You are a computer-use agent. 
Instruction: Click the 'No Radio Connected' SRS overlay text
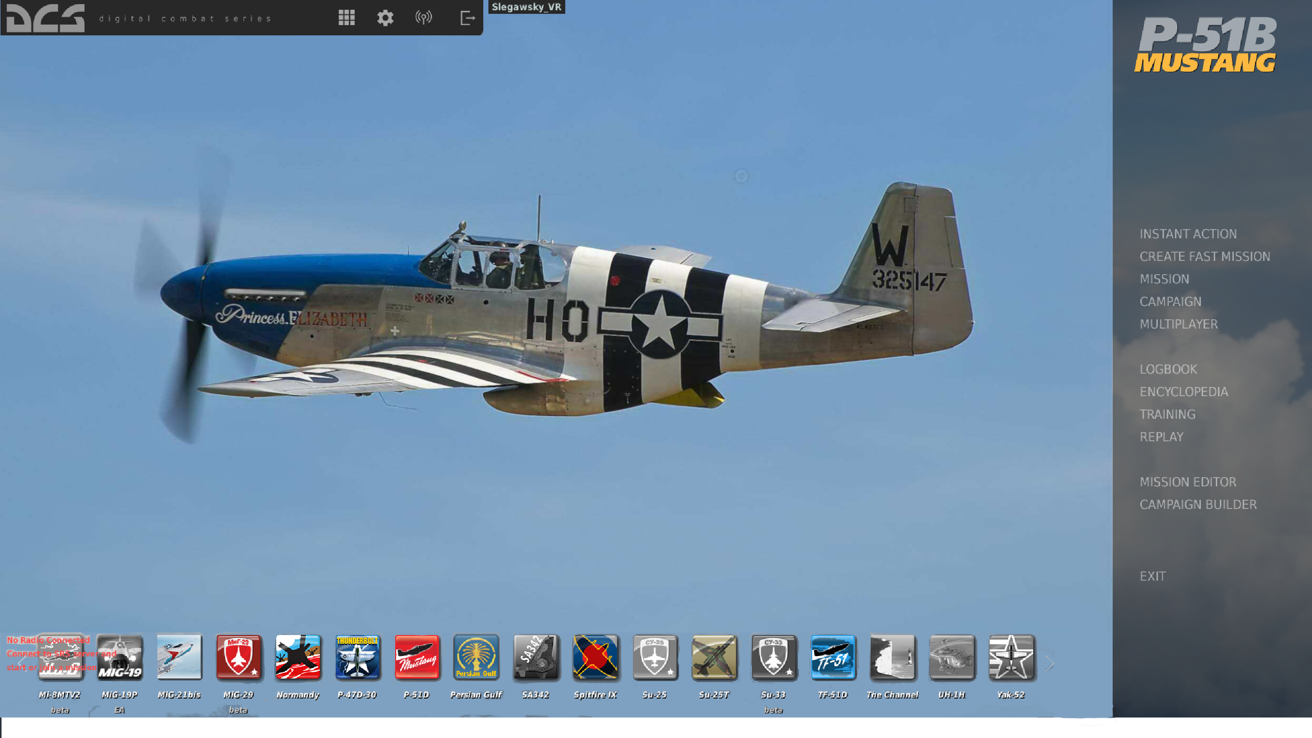coord(49,640)
